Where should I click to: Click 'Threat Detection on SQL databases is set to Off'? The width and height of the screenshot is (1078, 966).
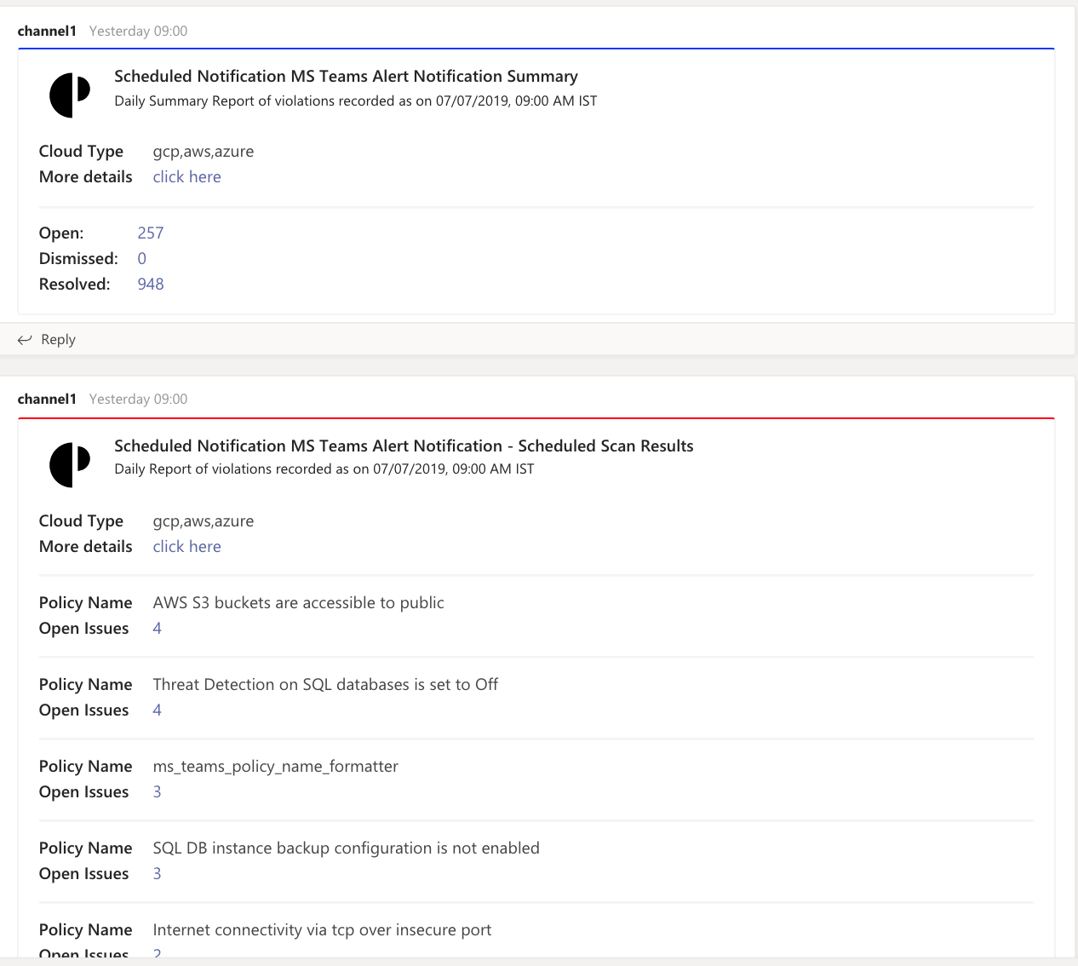click(x=325, y=684)
